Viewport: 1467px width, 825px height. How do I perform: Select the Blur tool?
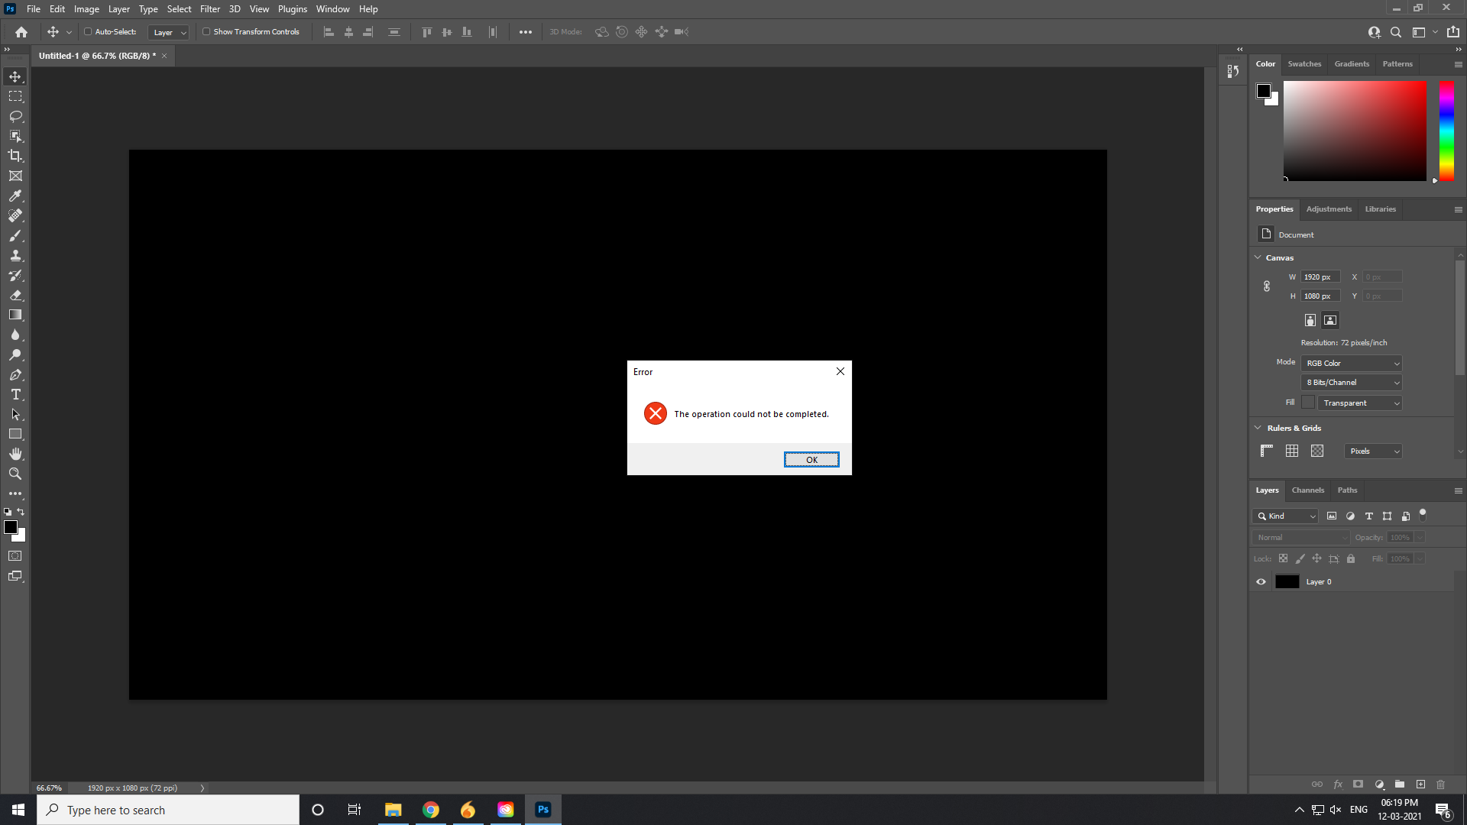[15, 335]
